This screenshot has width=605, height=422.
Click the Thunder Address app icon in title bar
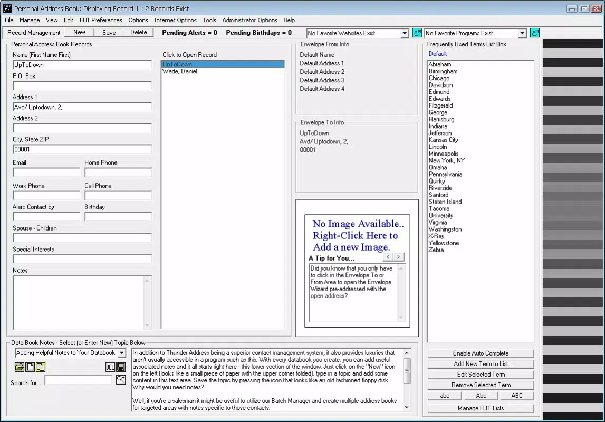[7, 8]
